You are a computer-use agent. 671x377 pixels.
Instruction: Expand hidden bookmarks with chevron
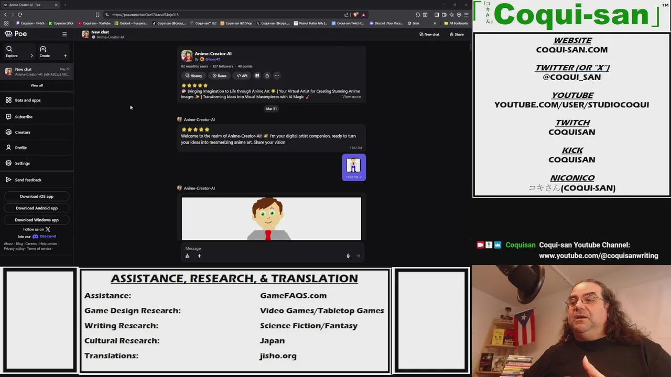[x=435, y=23]
